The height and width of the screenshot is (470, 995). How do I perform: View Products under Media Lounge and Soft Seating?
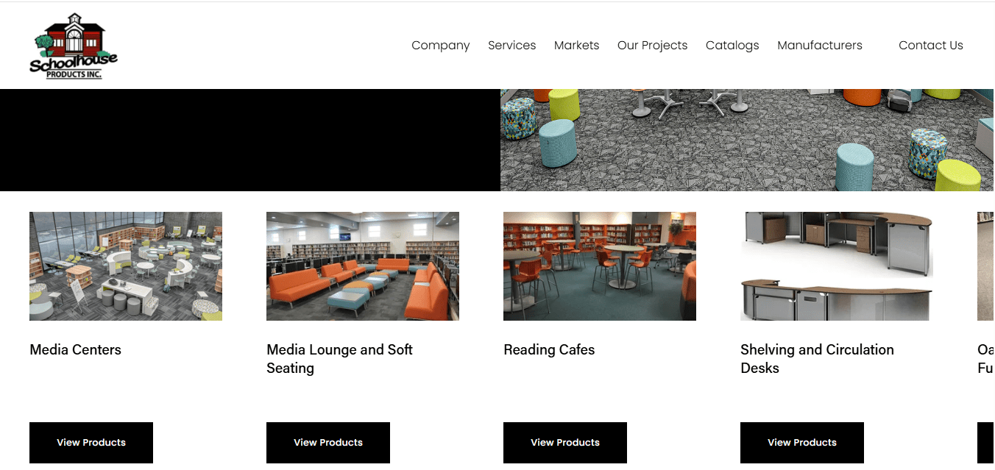click(328, 443)
